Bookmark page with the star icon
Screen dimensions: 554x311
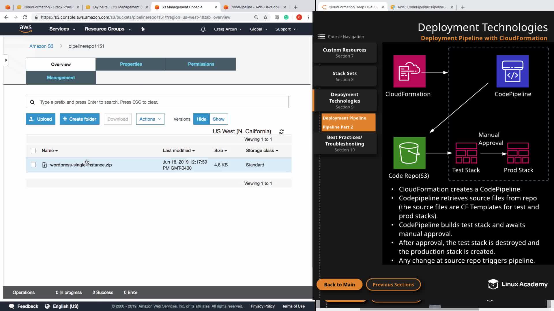coord(265,17)
